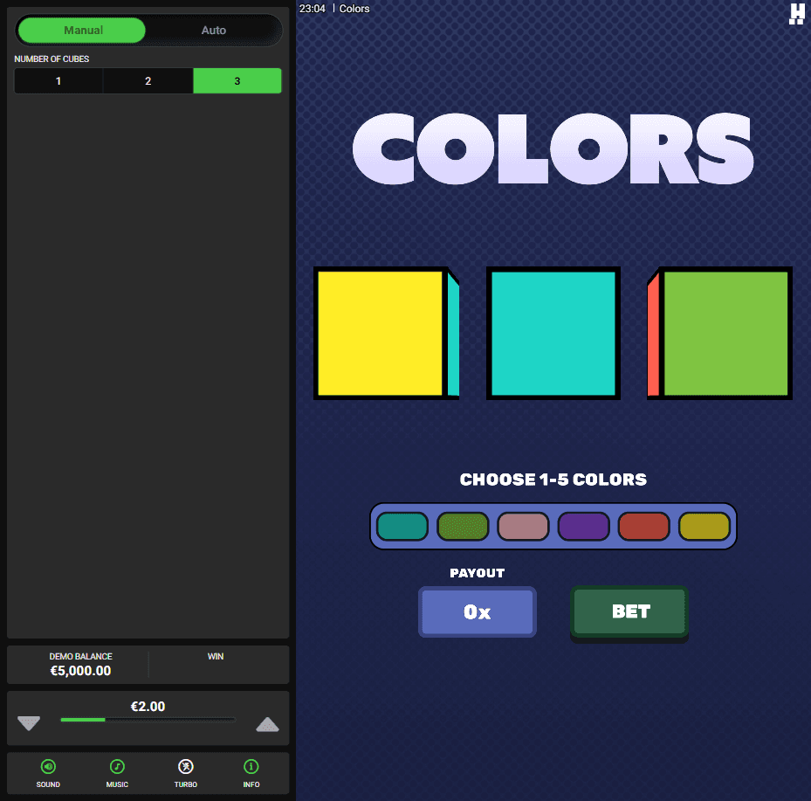Open the Colors game title link
The width and height of the screenshot is (811, 801).
tap(354, 8)
